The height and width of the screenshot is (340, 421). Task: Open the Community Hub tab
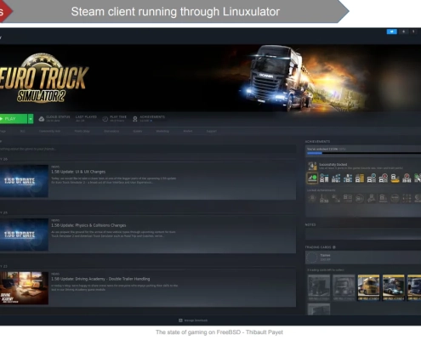click(49, 131)
